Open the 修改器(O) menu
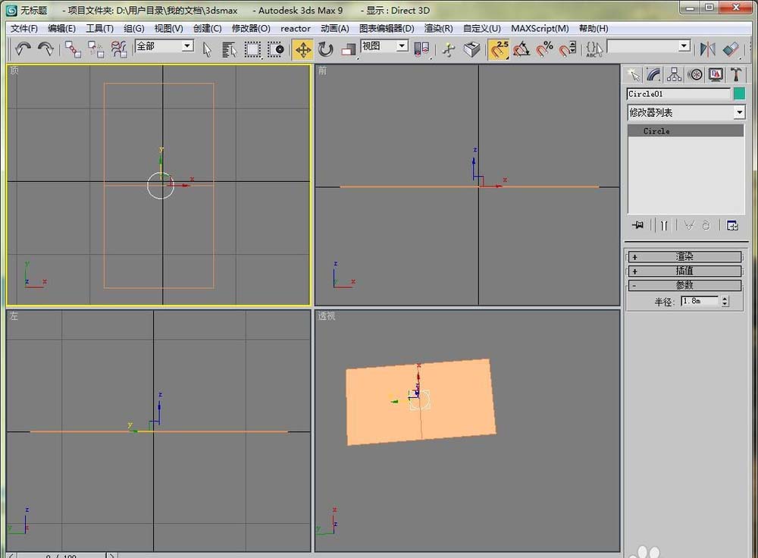Image resolution: width=758 pixels, height=558 pixels. 251,28
